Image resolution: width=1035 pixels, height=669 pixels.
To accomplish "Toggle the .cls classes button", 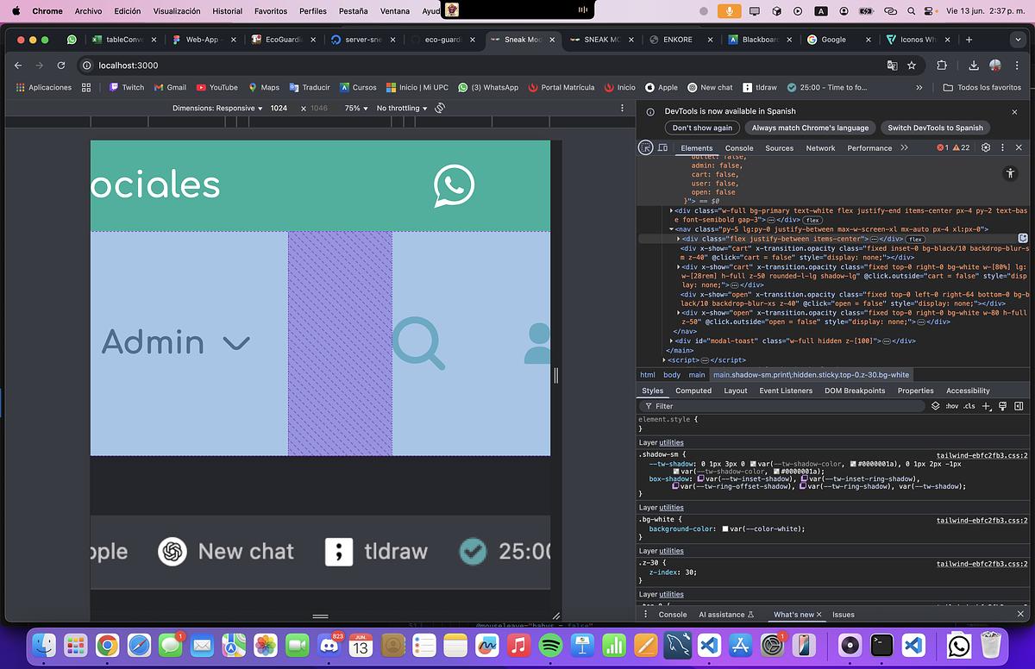I will pos(969,405).
